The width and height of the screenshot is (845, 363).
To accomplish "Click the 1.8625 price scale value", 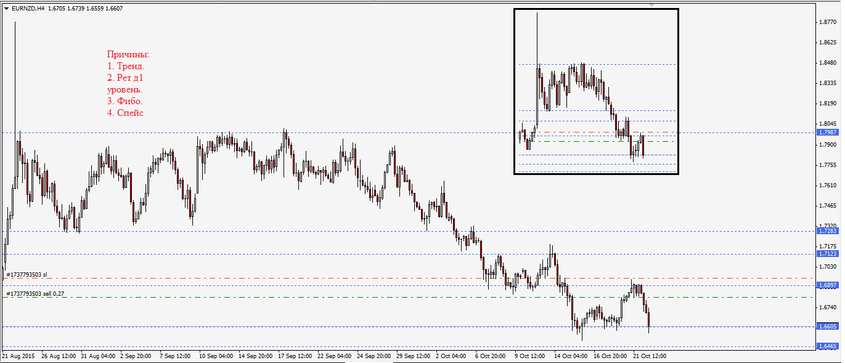I will click(827, 43).
